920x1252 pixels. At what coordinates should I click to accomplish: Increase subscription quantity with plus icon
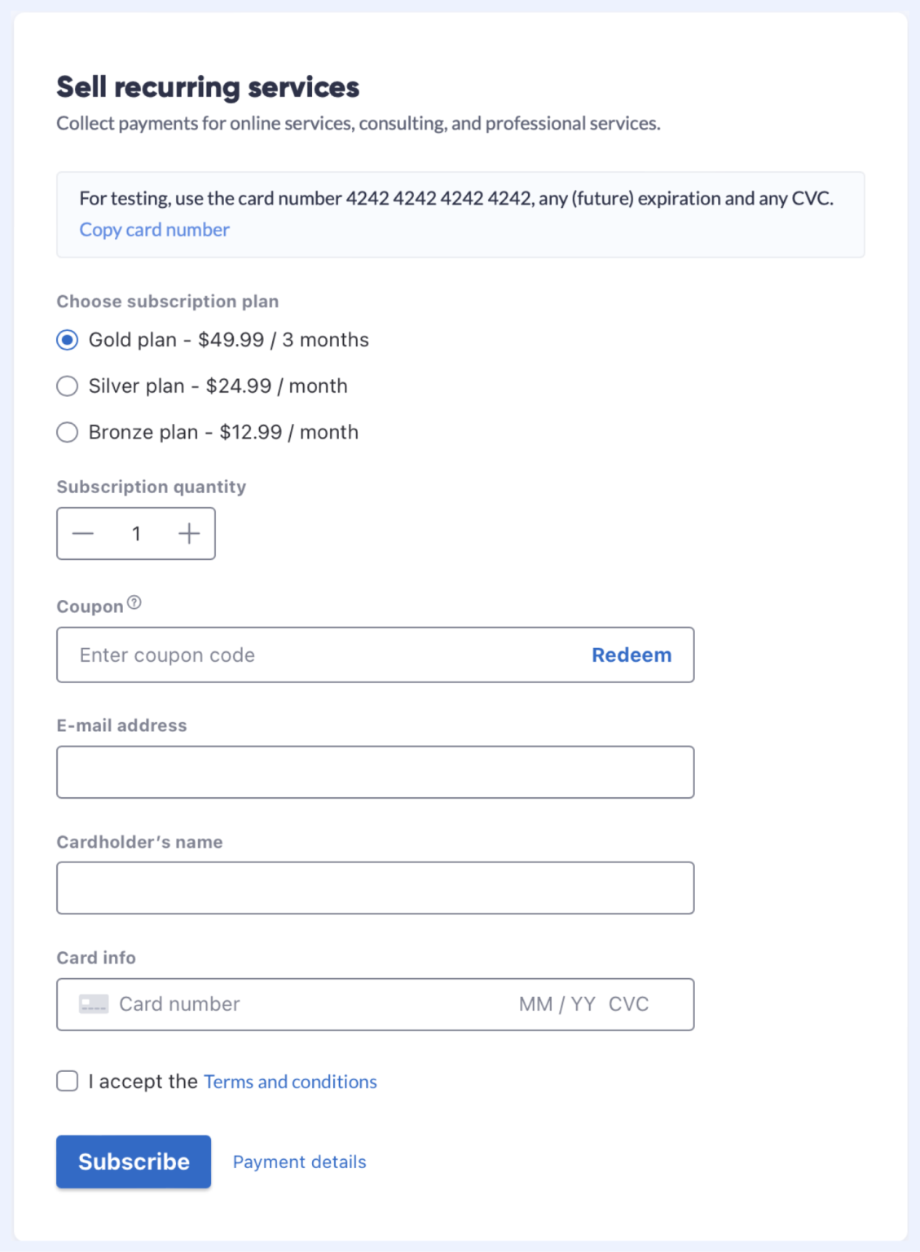click(x=189, y=533)
